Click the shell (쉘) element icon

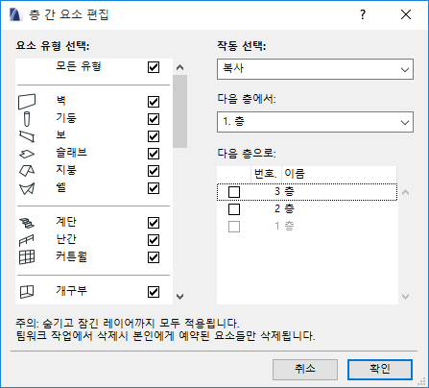point(27,188)
